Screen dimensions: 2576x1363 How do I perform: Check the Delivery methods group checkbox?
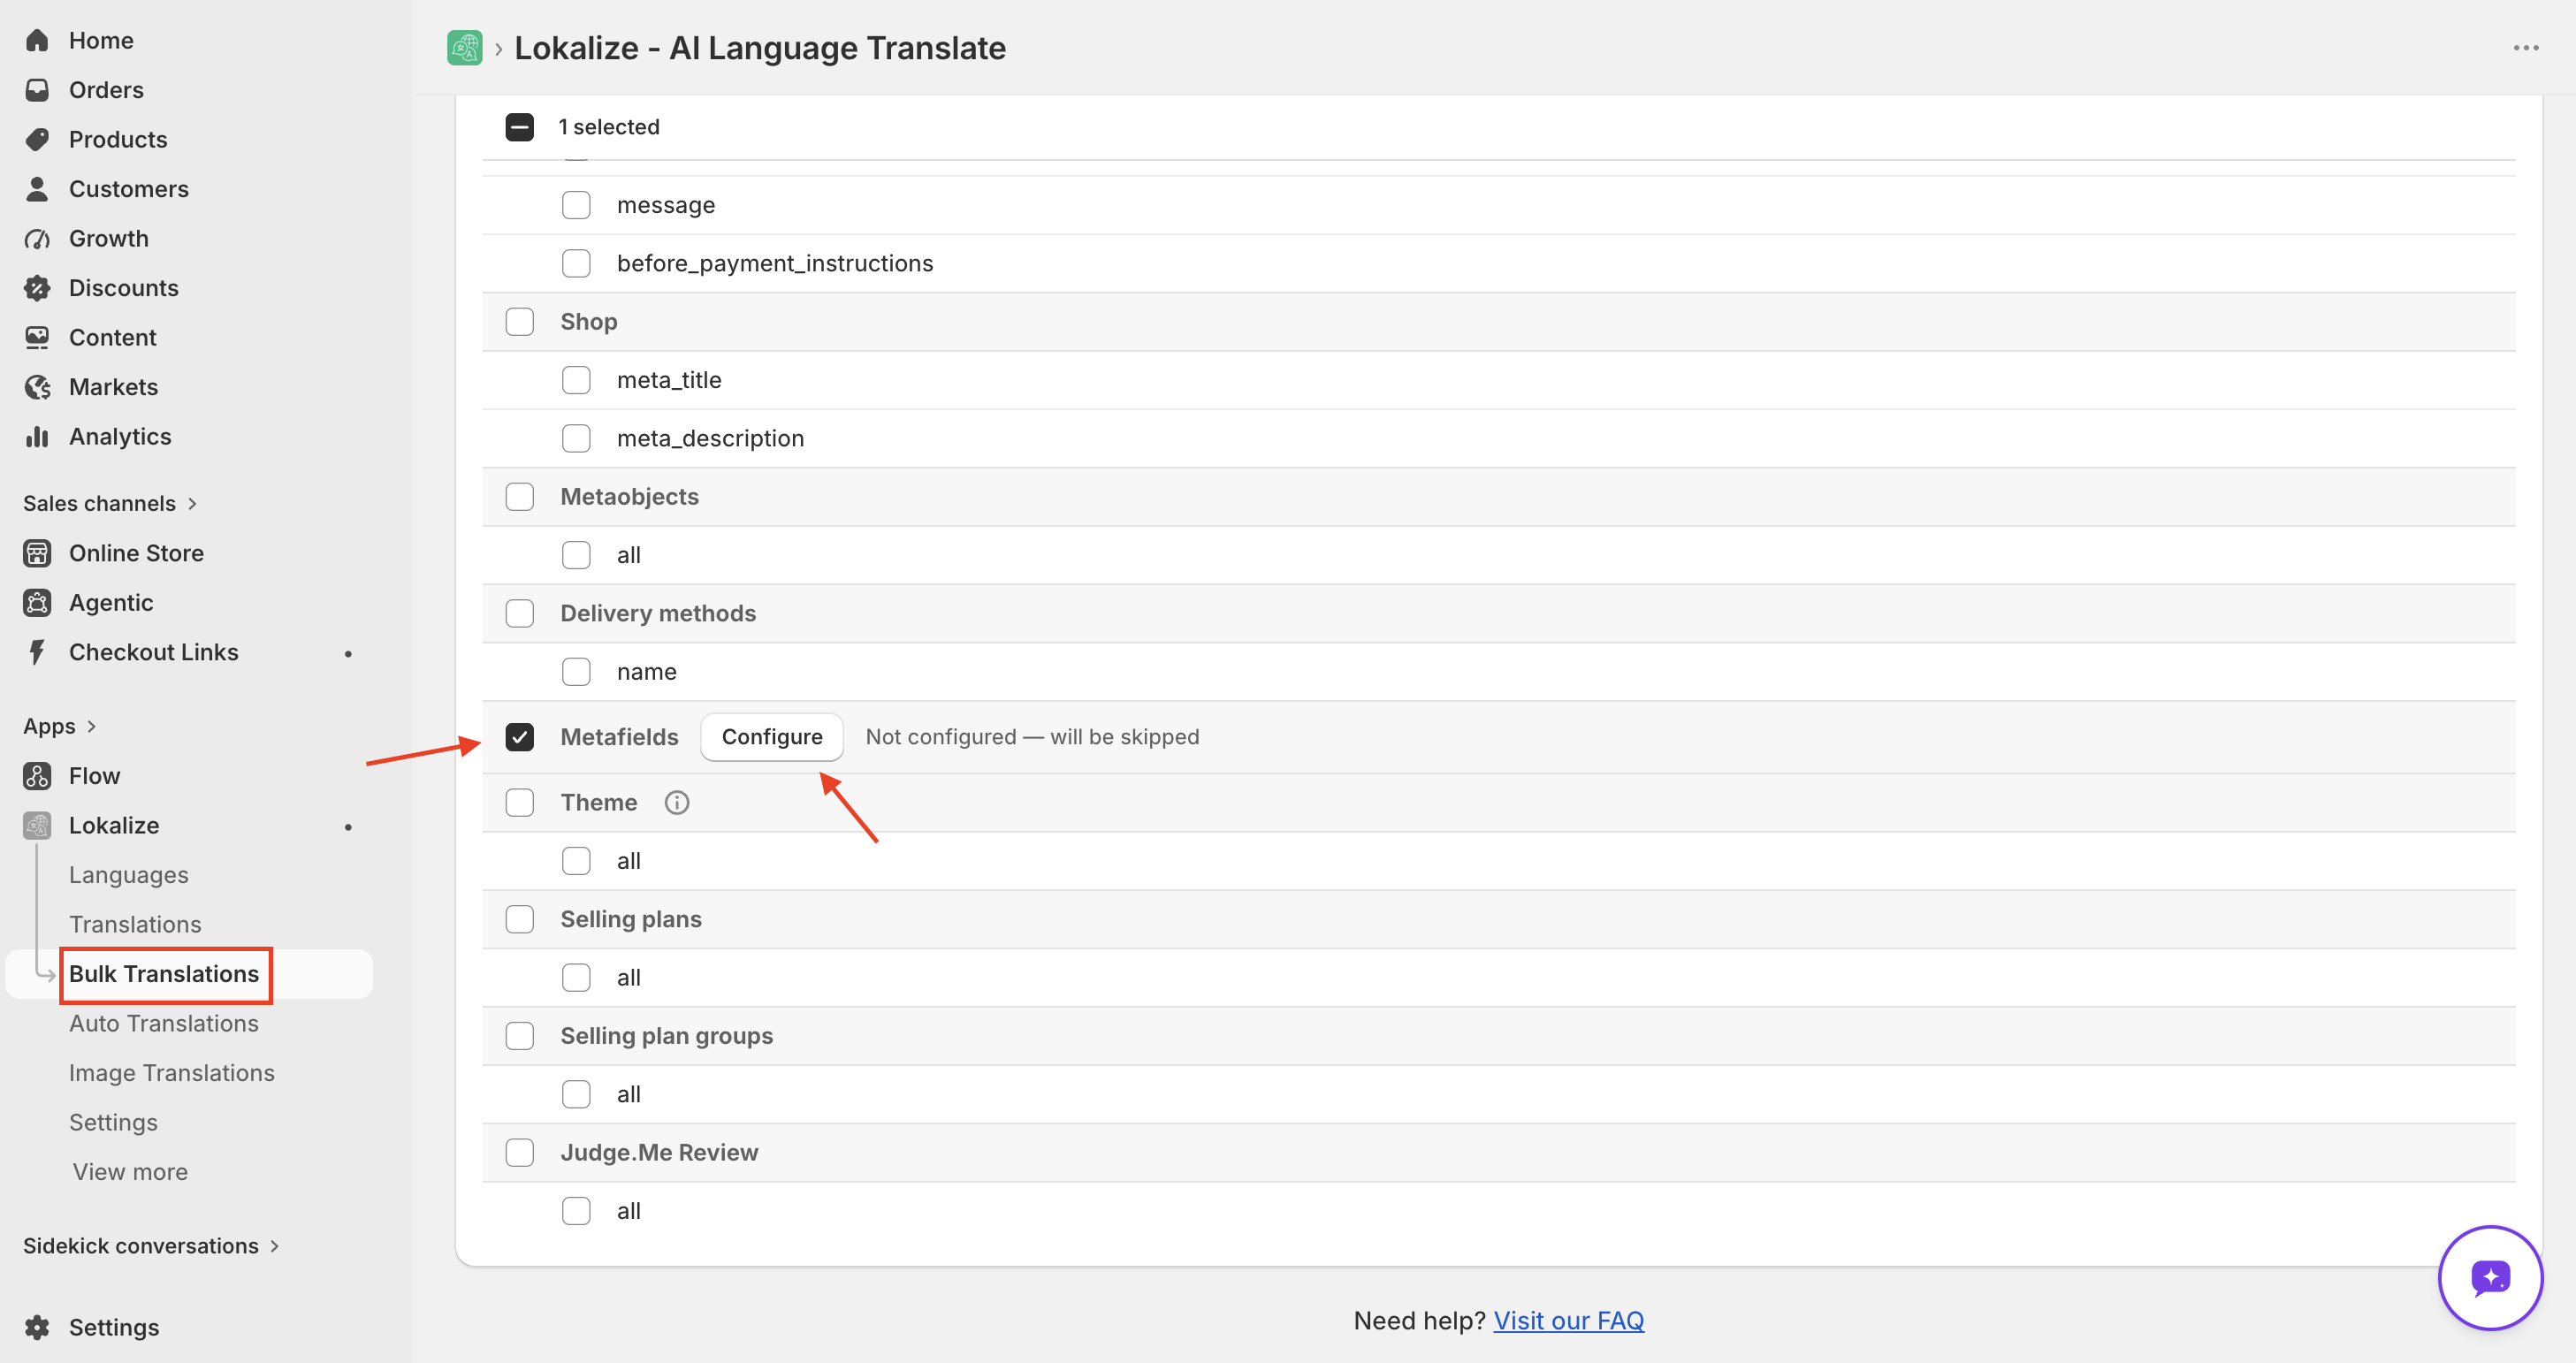tap(519, 613)
